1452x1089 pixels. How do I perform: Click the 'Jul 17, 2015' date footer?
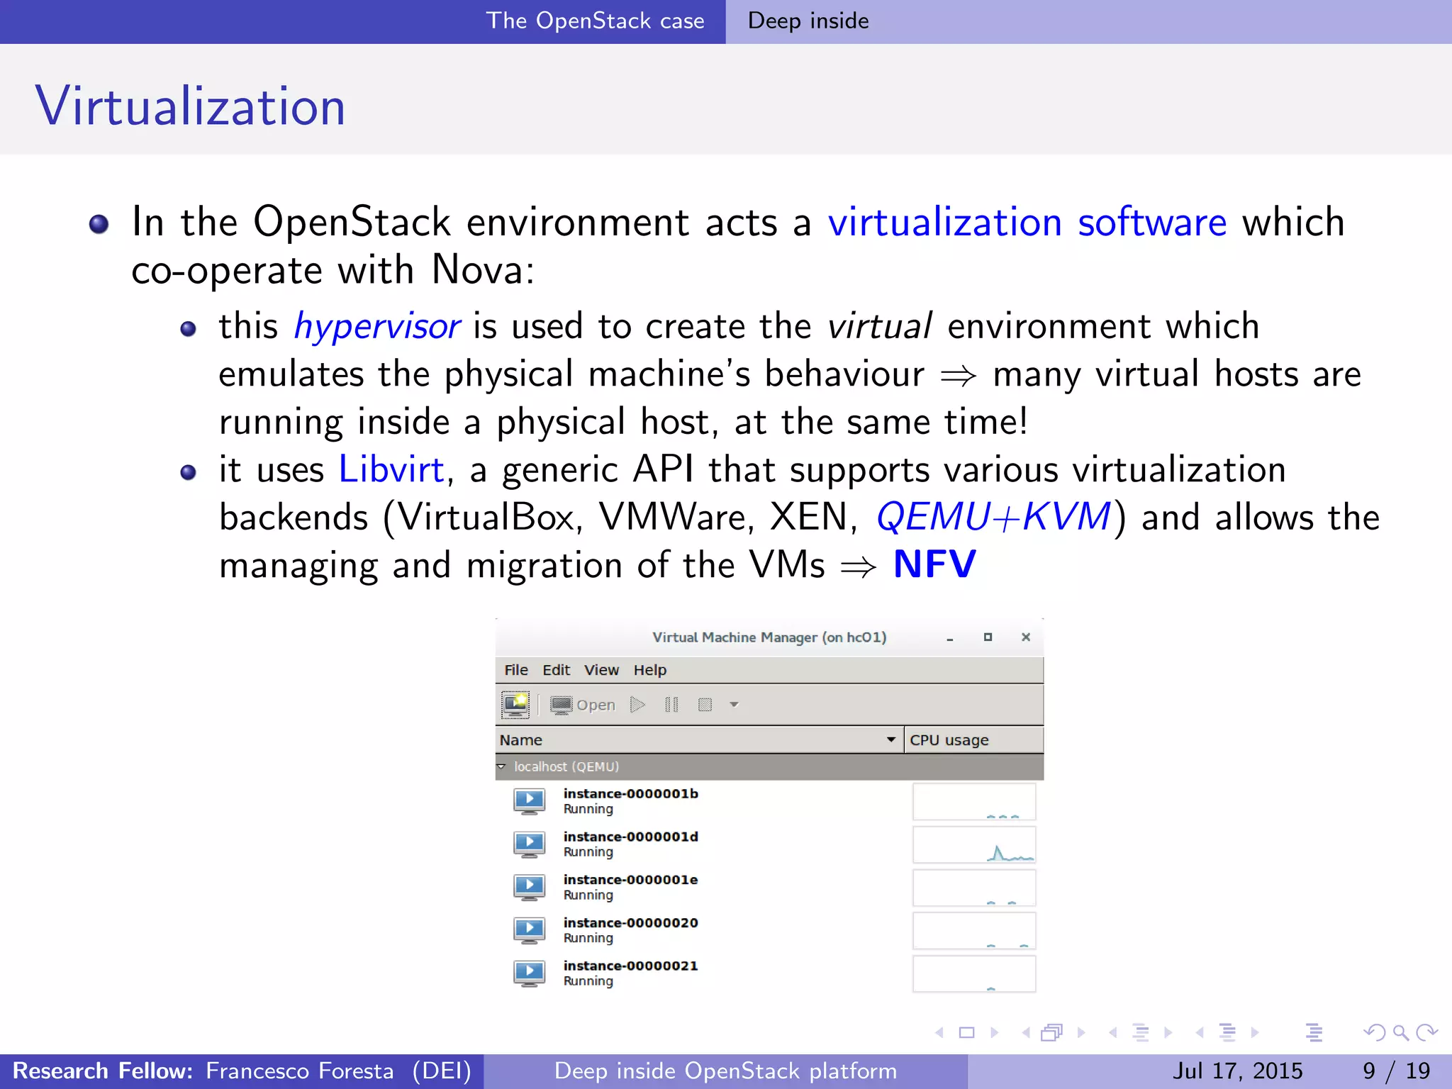pyautogui.click(x=1237, y=1071)
